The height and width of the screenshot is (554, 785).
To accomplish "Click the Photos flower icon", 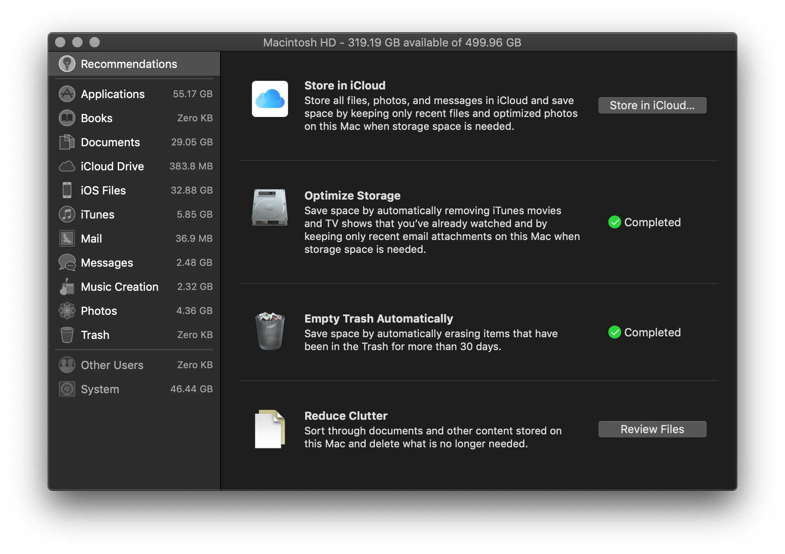I will tap(67, 311).
